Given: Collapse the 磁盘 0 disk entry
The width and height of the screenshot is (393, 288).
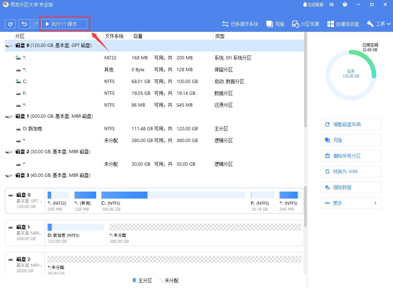Looking at the screenshot, I should (9, 45).
